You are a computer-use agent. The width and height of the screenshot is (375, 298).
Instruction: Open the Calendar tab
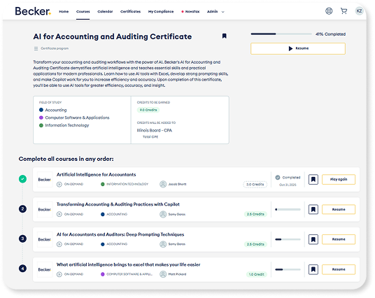coord(105,11)
